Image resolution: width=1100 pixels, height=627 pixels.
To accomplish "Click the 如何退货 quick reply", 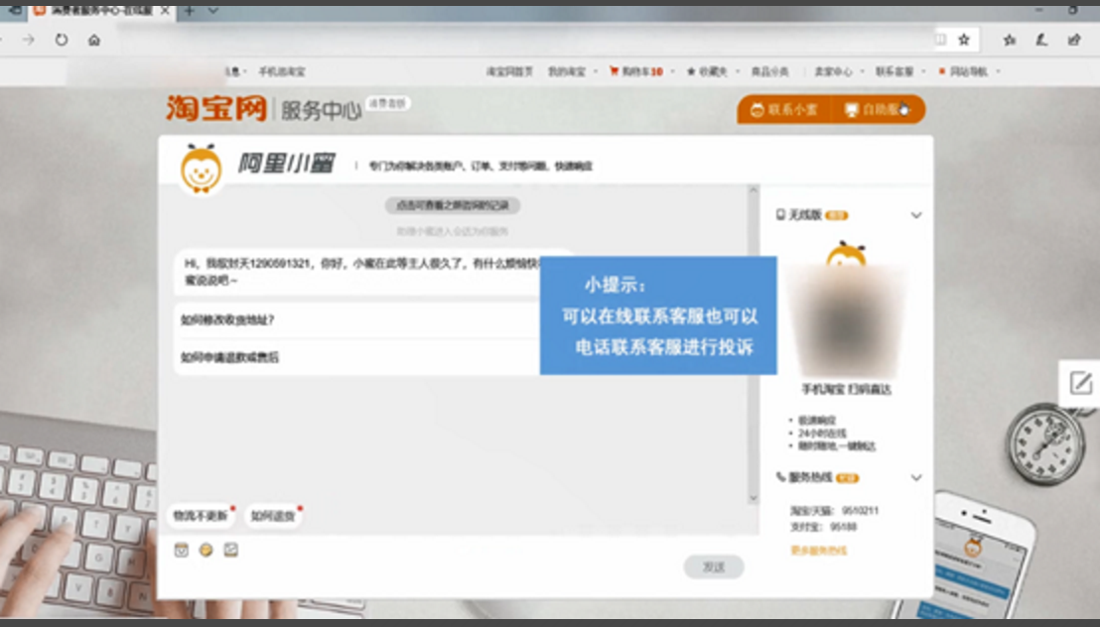I will tap(273, 516).
